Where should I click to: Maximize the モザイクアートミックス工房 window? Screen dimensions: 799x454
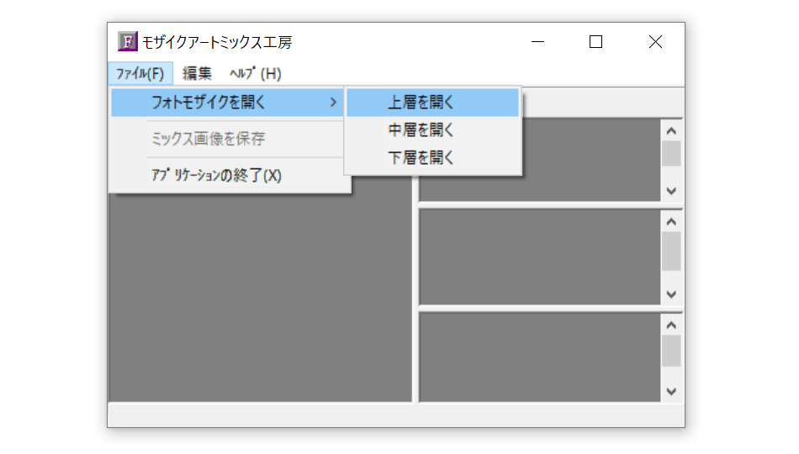point(595,42)
